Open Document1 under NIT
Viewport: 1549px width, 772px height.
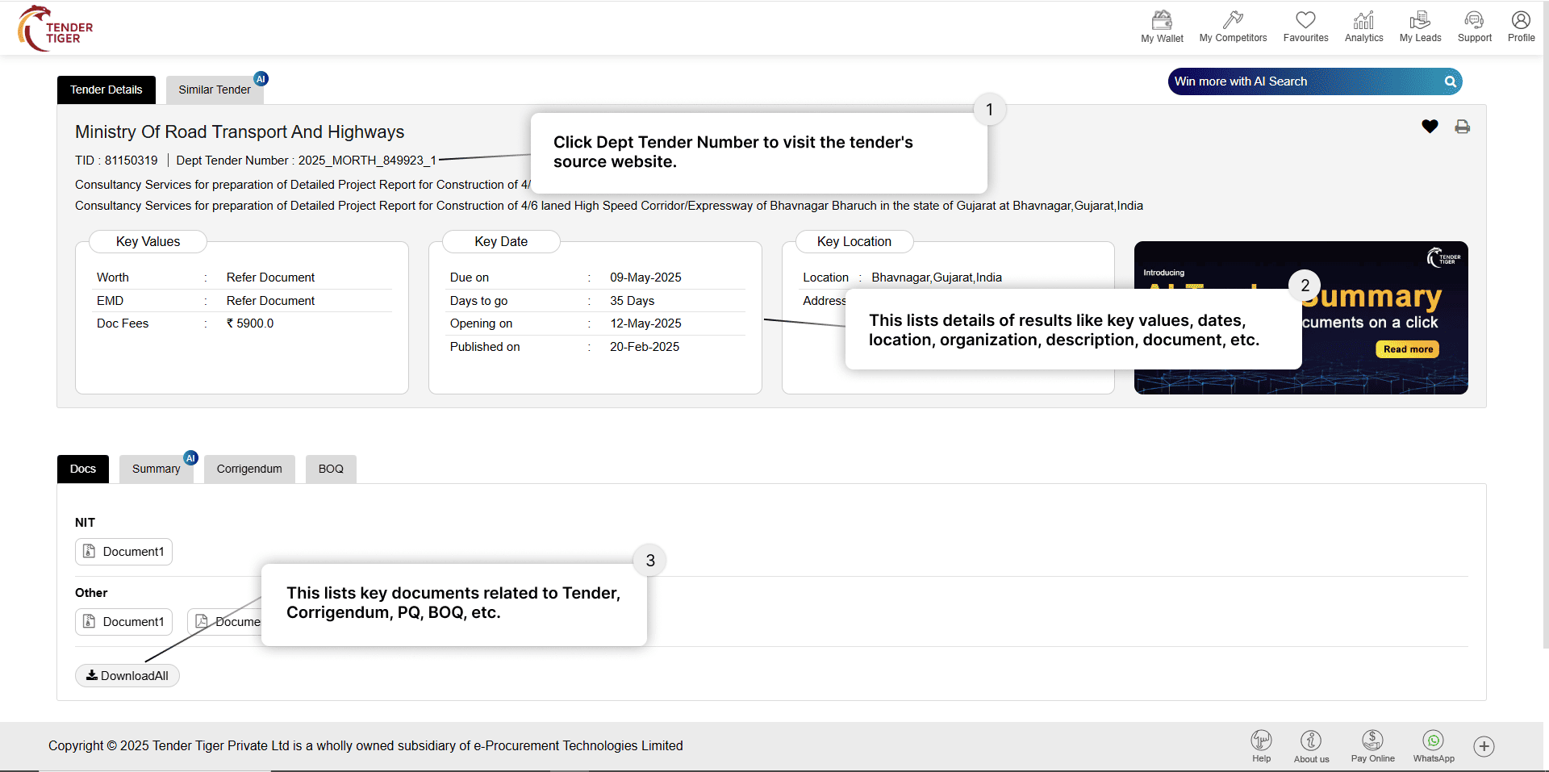point(124,552)
